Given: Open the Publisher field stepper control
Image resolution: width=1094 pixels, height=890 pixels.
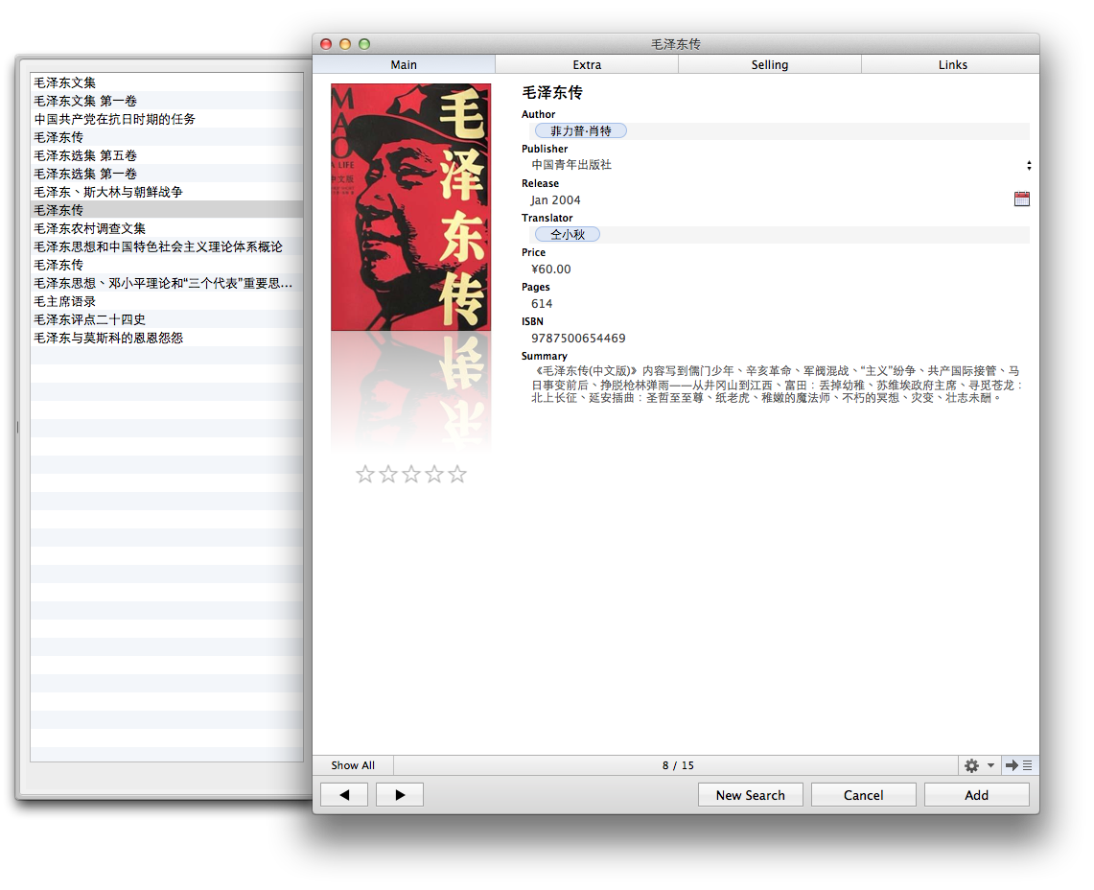Looking at the screenshot, I should coord(1029,164).
